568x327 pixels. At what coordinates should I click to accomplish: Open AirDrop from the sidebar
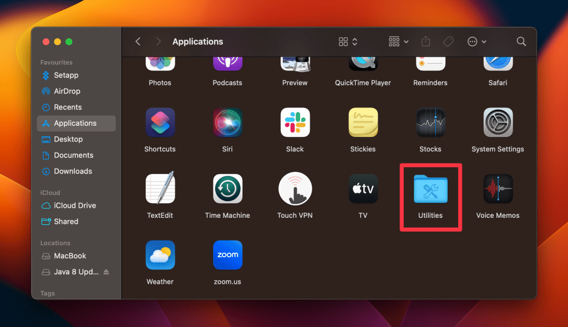pos(77,91)
